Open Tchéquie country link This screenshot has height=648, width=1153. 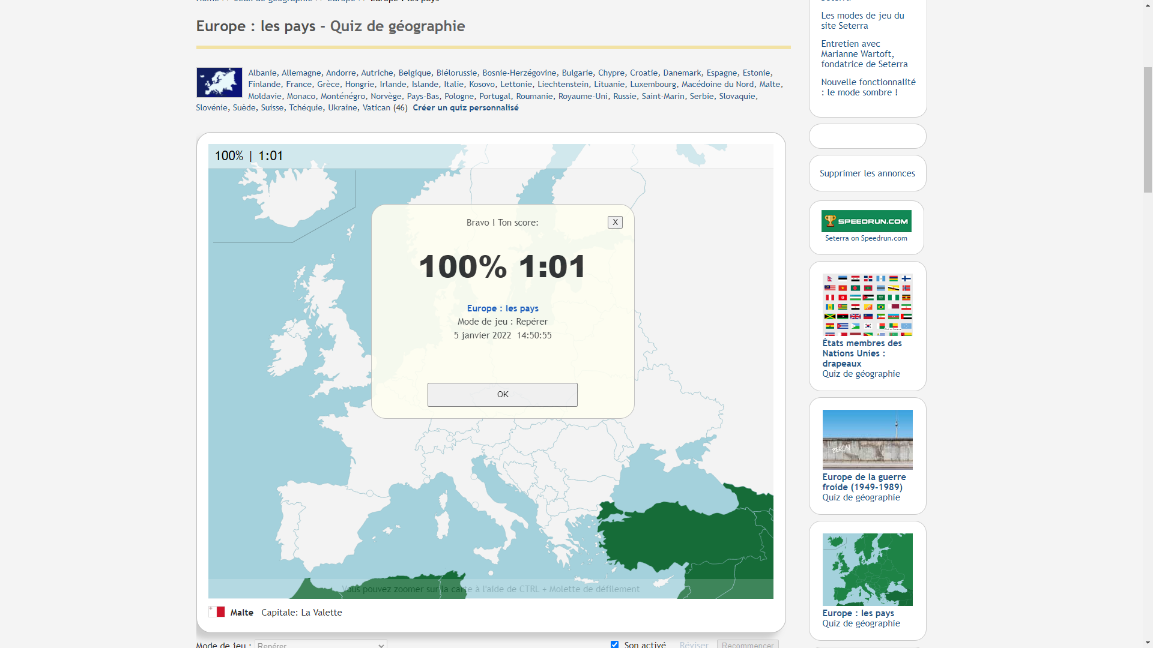click(x=306, y=107)
